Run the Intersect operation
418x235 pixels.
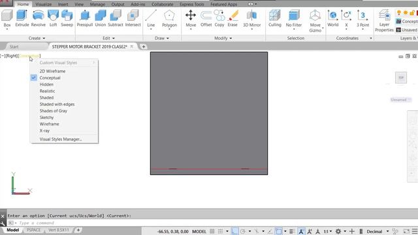[133, 18]
